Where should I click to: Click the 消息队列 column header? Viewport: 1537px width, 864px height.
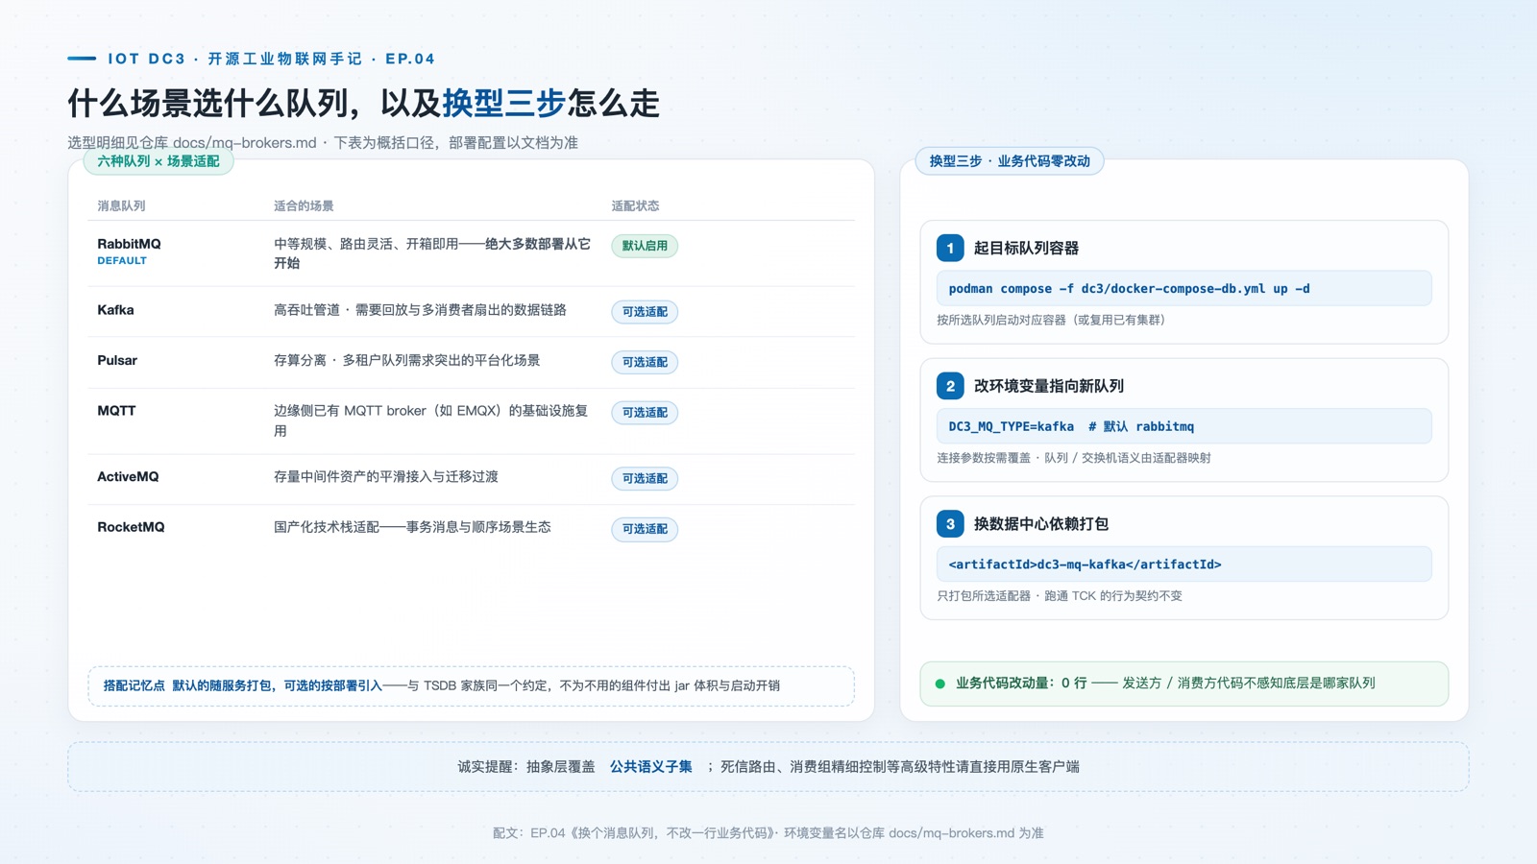pyautogui.click(x=121, y=206)
